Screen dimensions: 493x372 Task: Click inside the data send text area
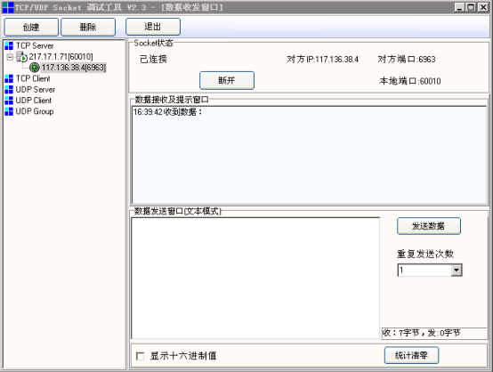(255, 278)
